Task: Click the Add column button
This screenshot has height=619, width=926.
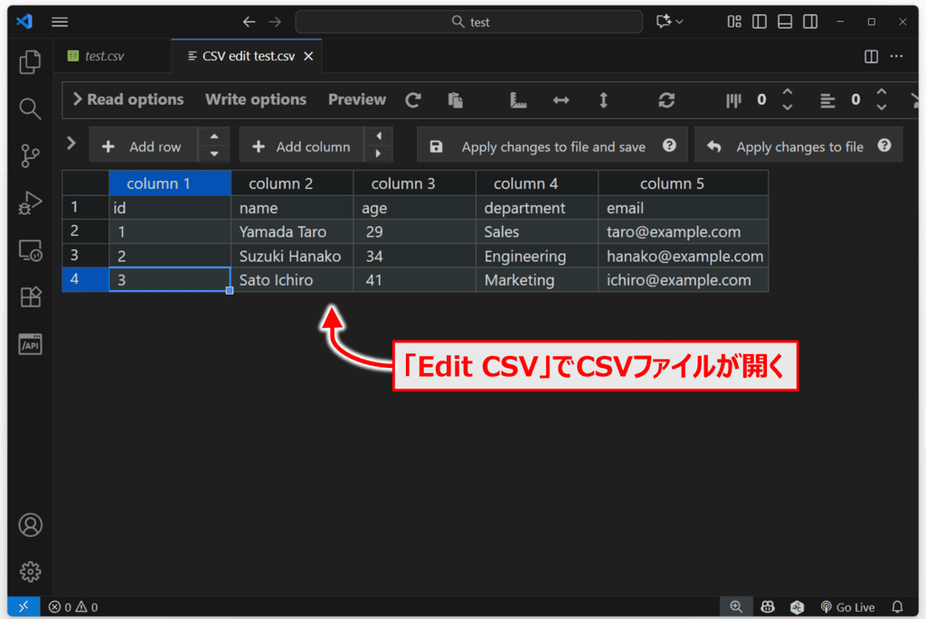Action: click(x=302, y=146)
